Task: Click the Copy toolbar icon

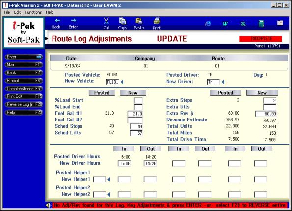Action: click(122, 21)
